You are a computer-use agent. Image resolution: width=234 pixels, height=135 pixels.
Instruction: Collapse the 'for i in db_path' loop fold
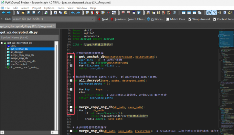pyautogui.click(x=71, y=110)
